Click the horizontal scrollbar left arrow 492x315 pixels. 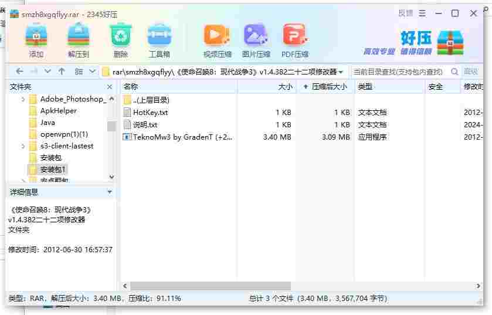pos(125,286)
